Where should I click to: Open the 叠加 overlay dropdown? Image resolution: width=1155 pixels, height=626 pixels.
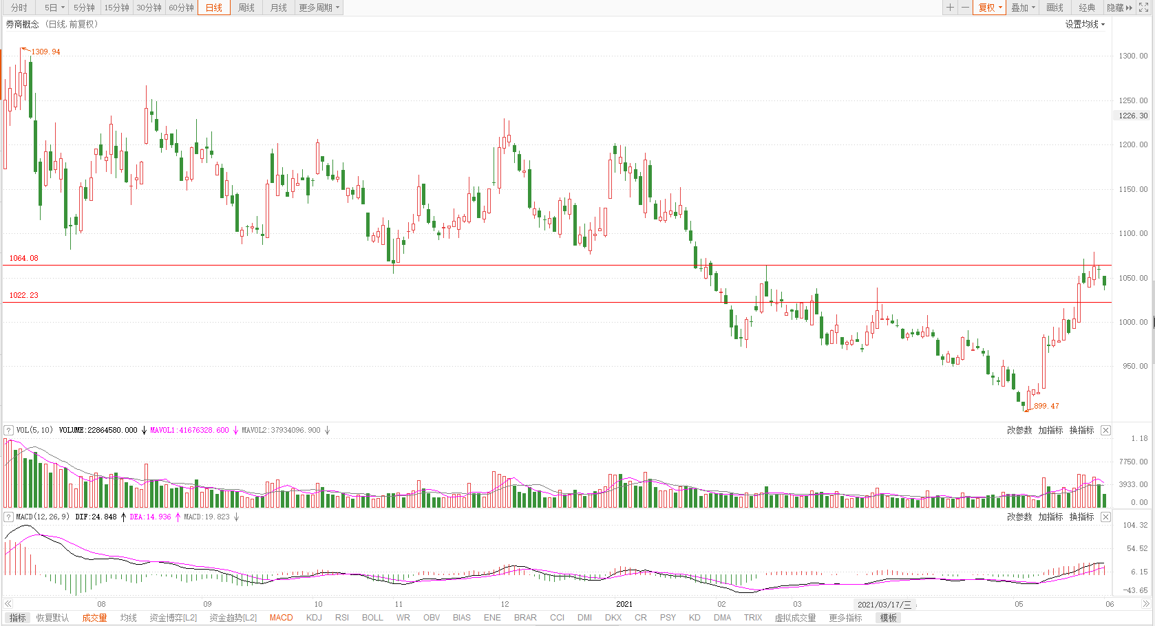(x=1023, y=8)
